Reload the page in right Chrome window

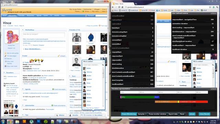tap(119, 7)
